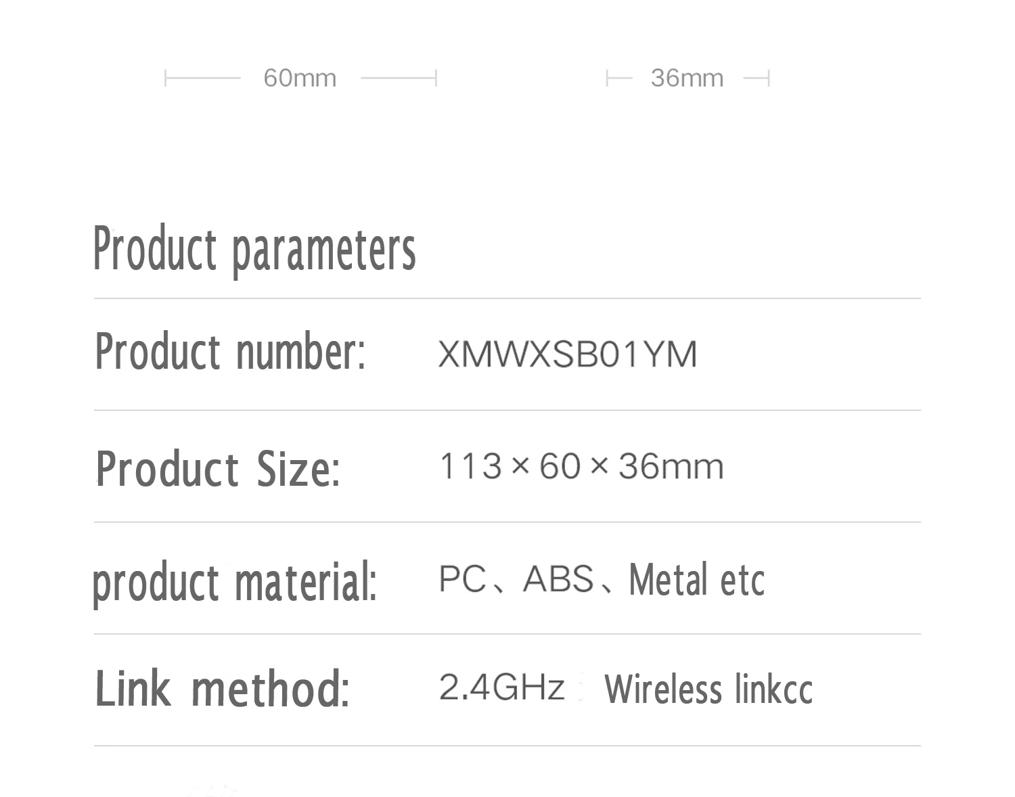
Task: Select the "product material:" label
Action: point(234,582)
